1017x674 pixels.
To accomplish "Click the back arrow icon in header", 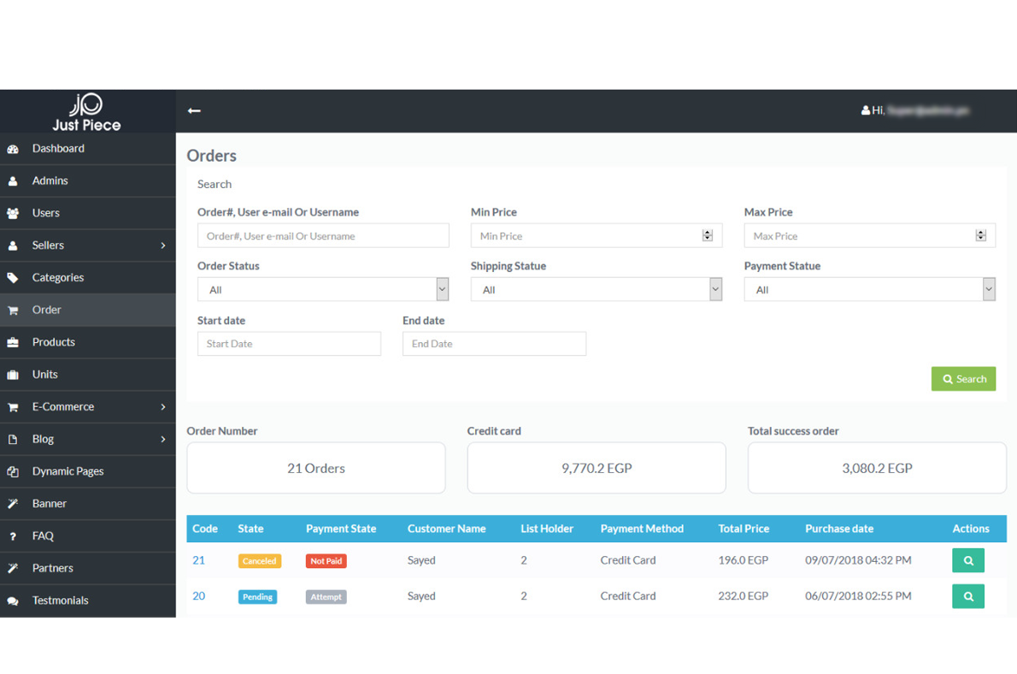I will tap(194, 110).
